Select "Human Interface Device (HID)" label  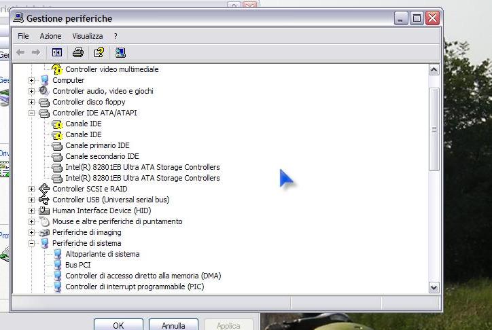(102, 210)
